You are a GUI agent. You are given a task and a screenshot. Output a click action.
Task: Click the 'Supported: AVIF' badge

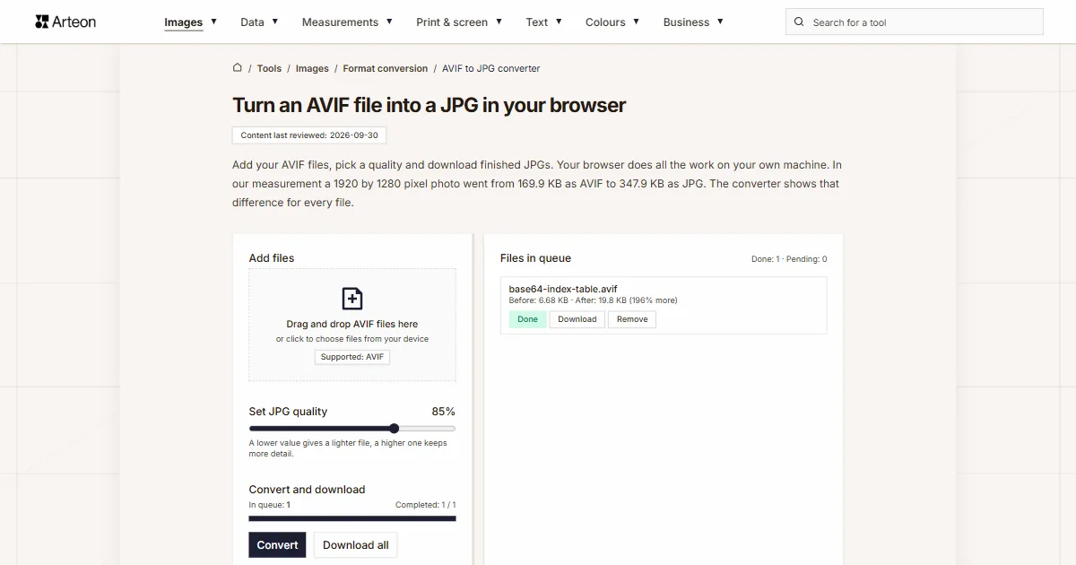coord(352,357)
